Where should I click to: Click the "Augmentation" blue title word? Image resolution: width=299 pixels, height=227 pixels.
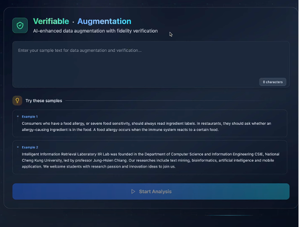click(x=104, y=22)
